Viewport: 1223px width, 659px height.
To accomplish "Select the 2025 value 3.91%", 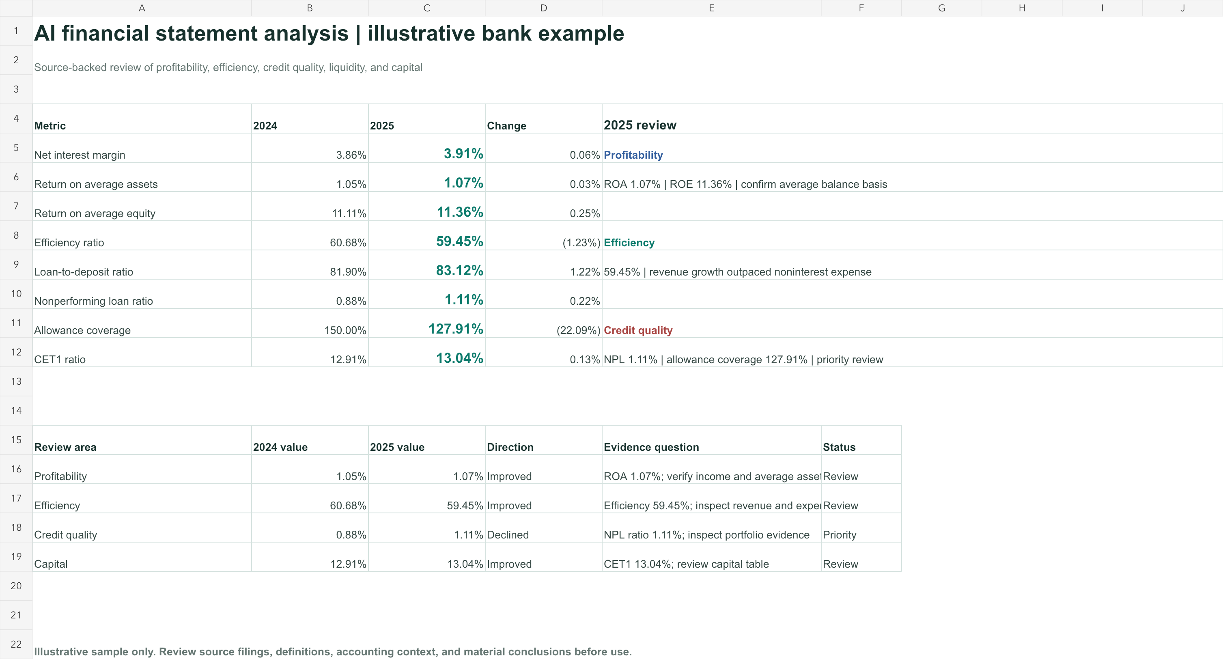I will coord(427,148).
